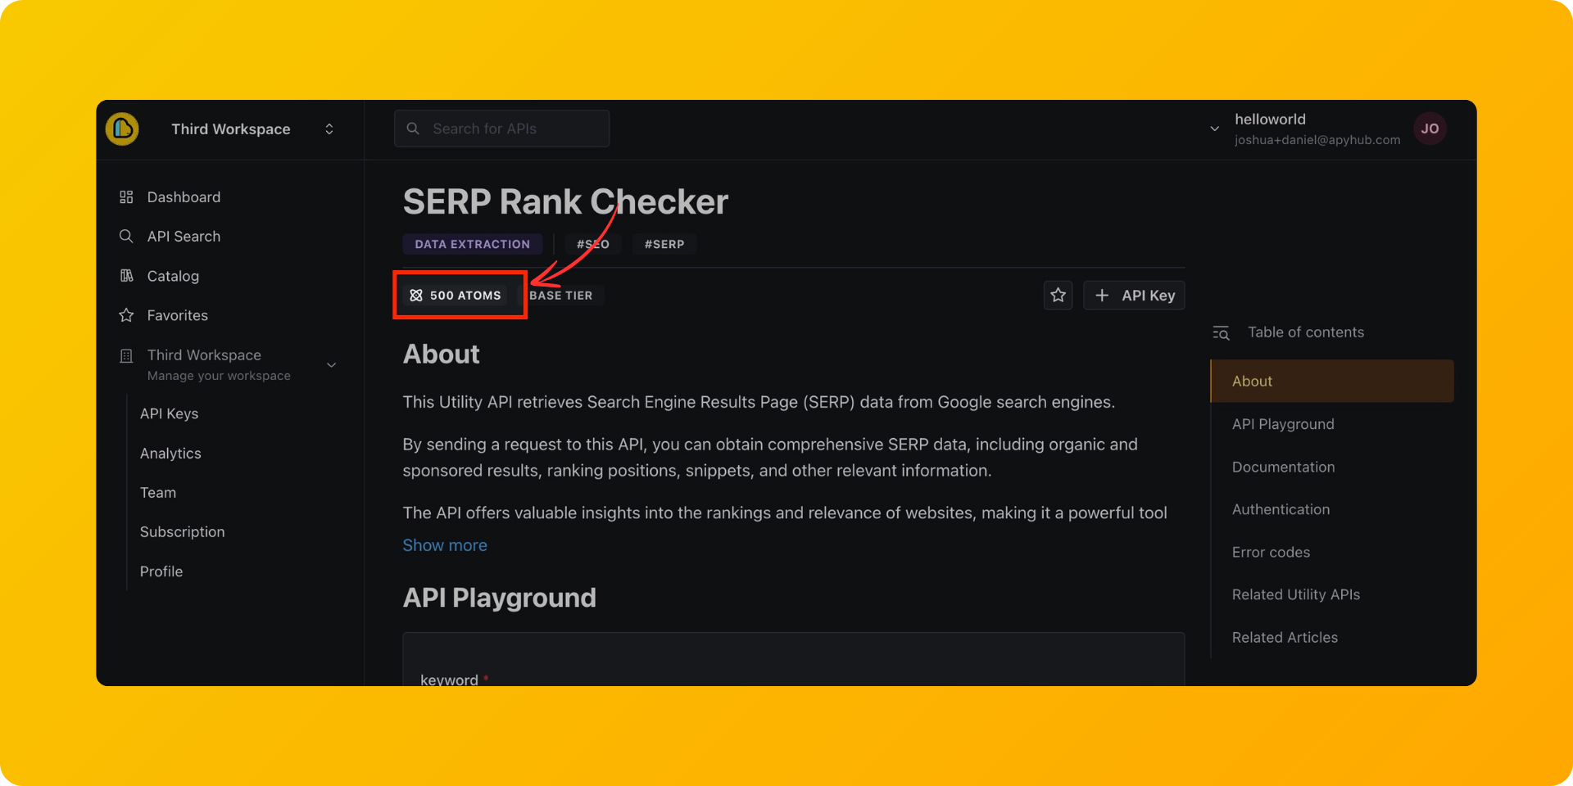The image size is (1573, 786).
Task: Open the Catalog page
Action: pos(173,276)
